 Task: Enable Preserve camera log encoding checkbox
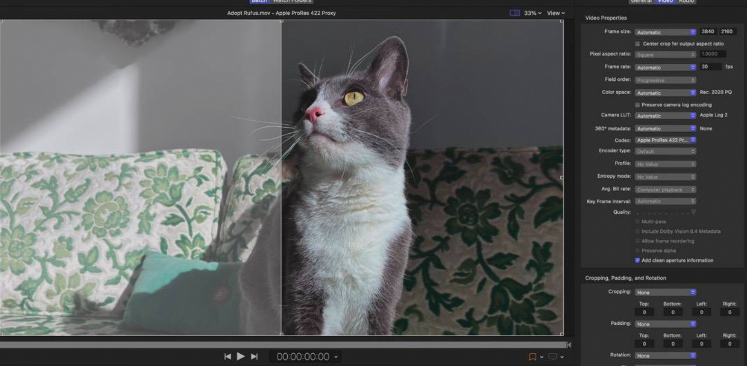638,105
